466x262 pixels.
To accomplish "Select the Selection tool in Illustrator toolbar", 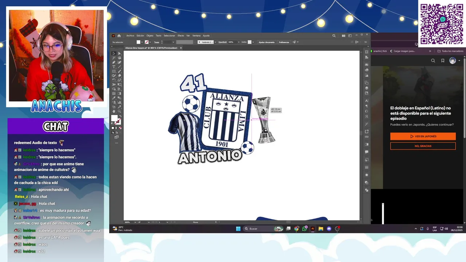I will [114, 53].
